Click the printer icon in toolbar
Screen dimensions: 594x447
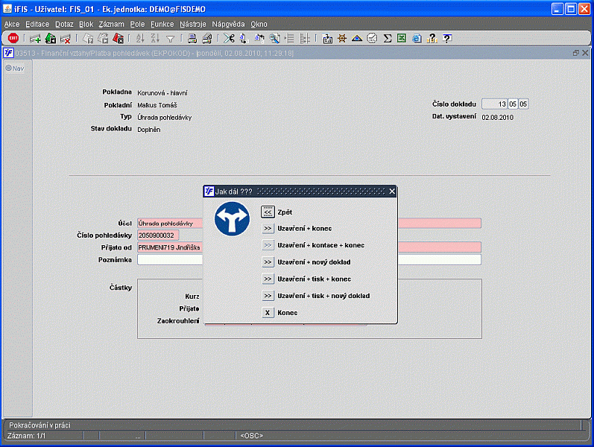click(192, 38)
